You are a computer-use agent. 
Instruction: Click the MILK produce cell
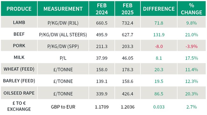click(19, 57)
